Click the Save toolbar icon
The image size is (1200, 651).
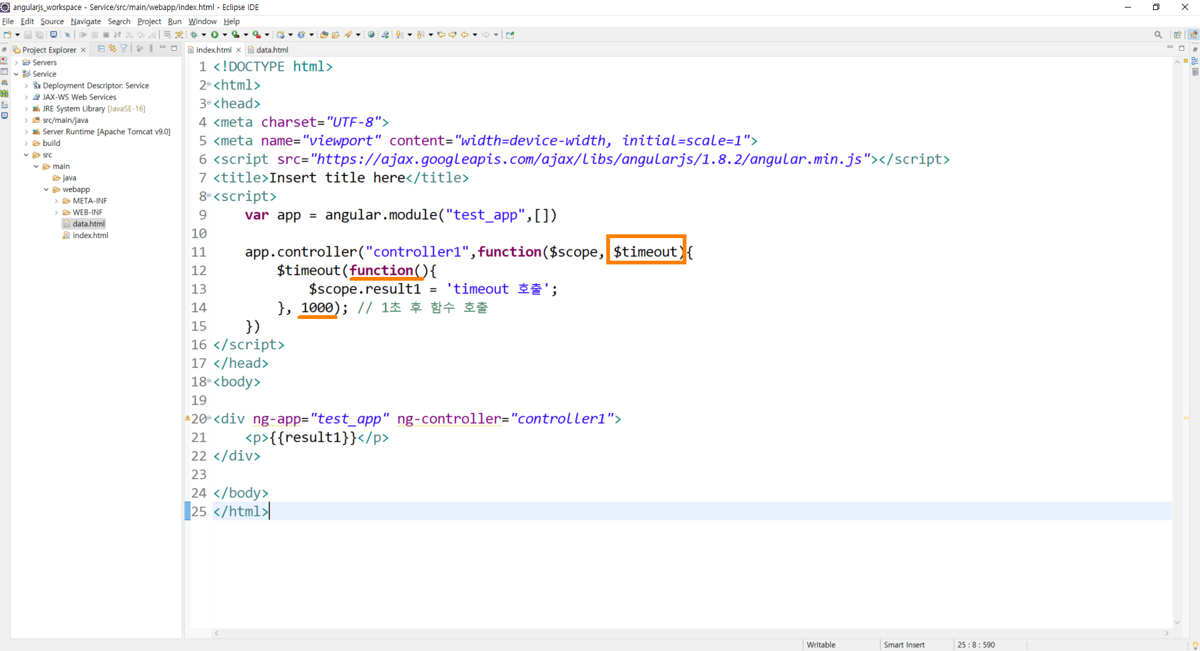click(x=28, y=34)
